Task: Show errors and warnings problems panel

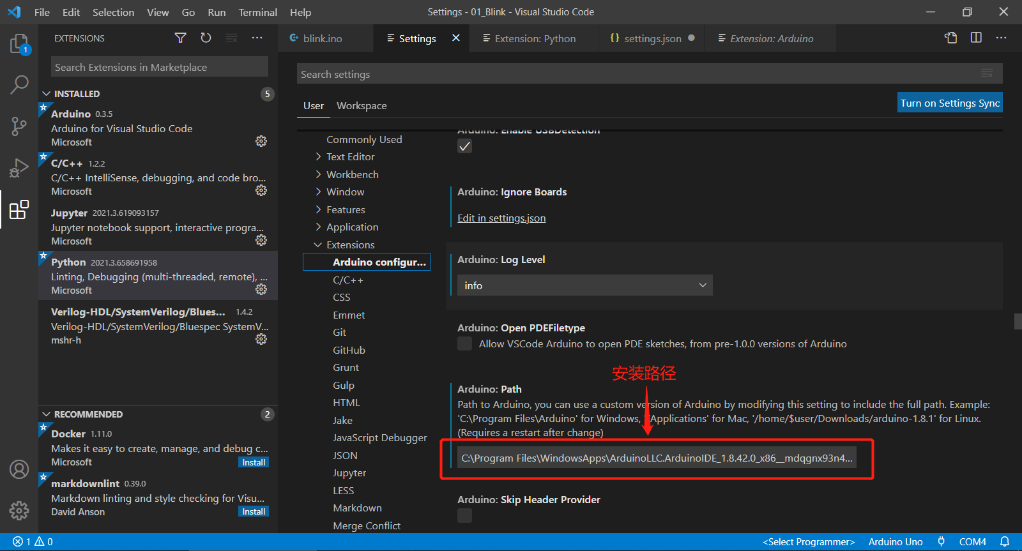Action: 33,542
